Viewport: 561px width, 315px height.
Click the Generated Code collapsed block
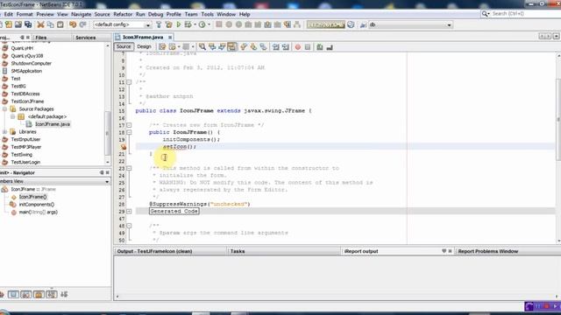coord(174,211)
